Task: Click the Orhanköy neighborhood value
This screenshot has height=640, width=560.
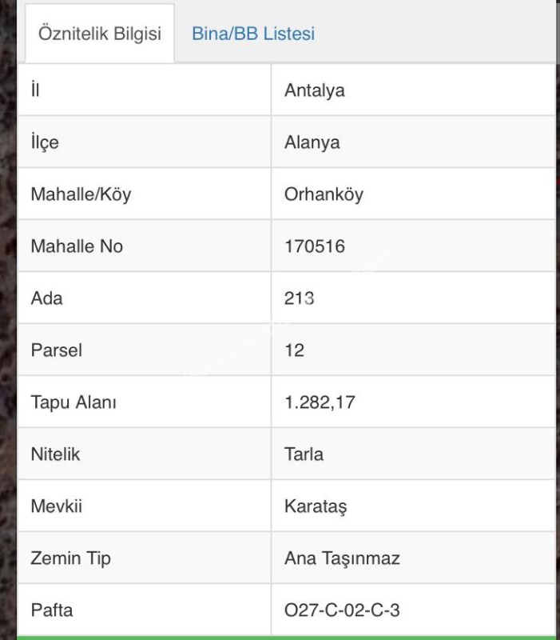Action: point(324,194)
